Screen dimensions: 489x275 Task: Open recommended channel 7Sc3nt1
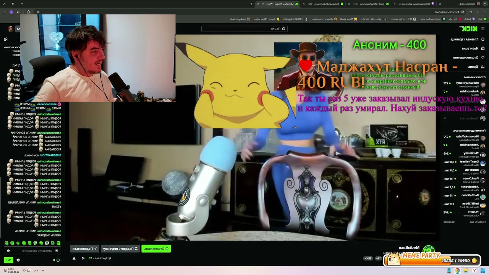464,213
